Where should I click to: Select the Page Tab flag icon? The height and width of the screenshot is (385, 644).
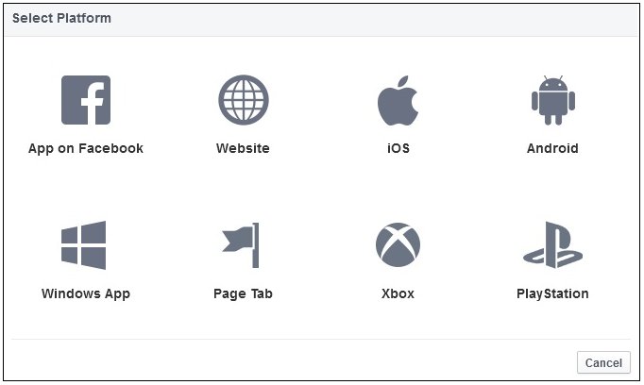pyautogui.click(x=241, y=245)
